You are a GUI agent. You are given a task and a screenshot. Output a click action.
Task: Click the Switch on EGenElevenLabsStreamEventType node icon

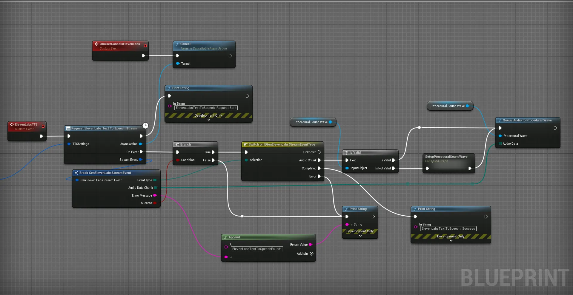click(x=245, y=144)
